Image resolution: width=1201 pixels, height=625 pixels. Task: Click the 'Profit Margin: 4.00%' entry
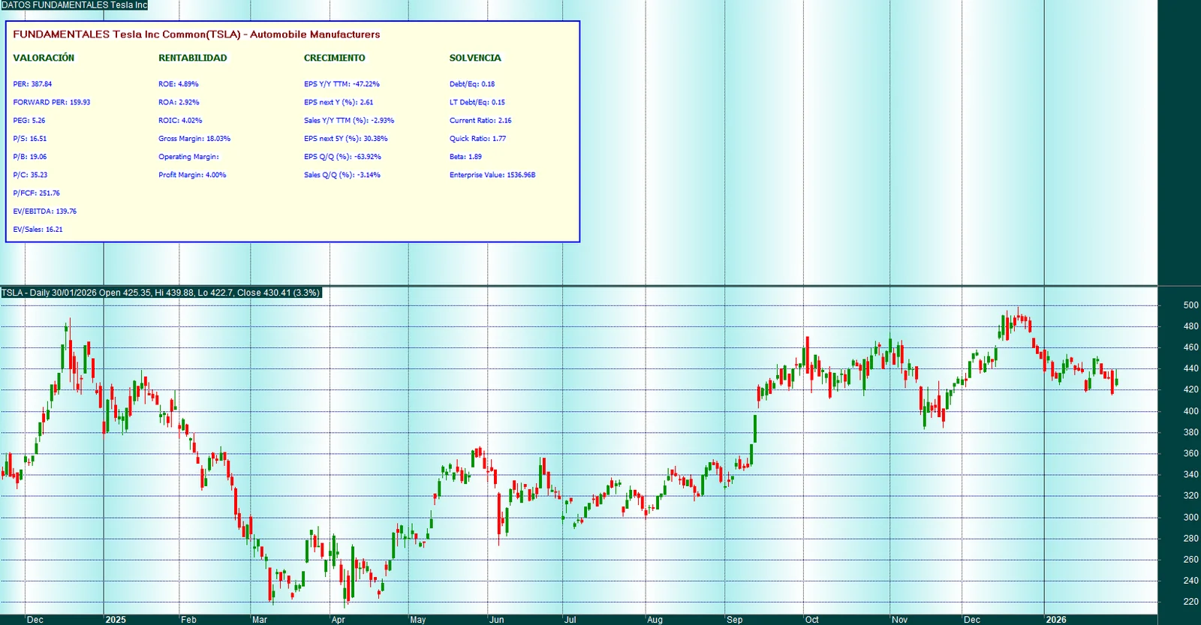pyautogui.click(x=192, y=175)
